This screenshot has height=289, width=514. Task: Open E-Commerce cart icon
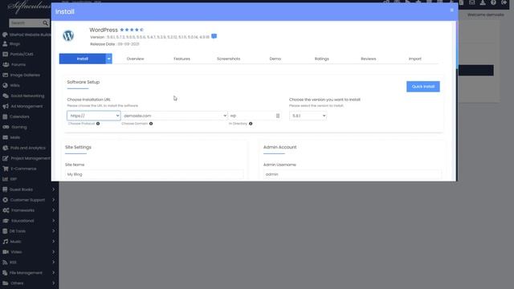point(6,169)
